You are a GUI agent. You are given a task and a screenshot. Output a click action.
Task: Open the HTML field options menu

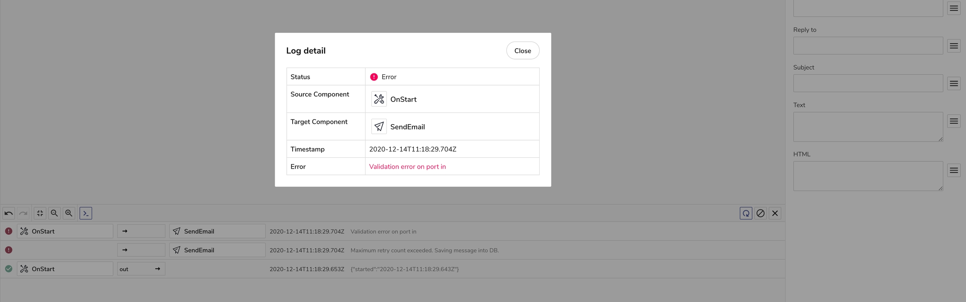click(x=954, y=170)
